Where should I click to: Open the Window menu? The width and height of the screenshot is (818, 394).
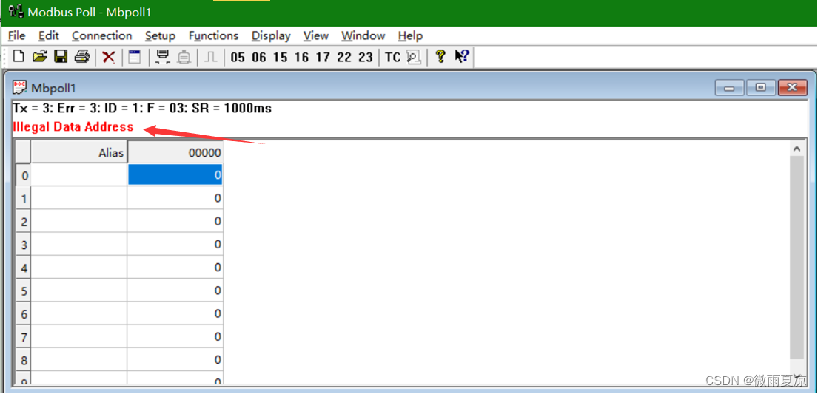click(363, 36)
